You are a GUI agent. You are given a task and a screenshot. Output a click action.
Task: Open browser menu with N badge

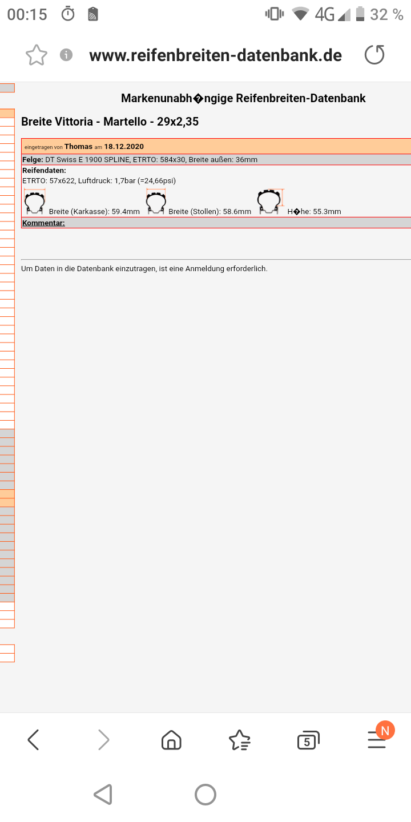pyautogui.click(x=377, y=739)
